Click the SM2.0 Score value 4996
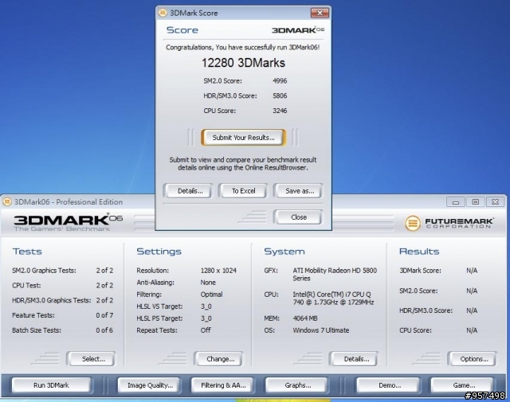The height and width of the screenshot is (402, 510). coord(280,80)
